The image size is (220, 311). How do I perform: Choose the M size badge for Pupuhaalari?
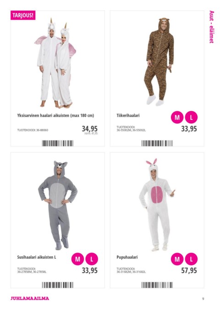177,259
